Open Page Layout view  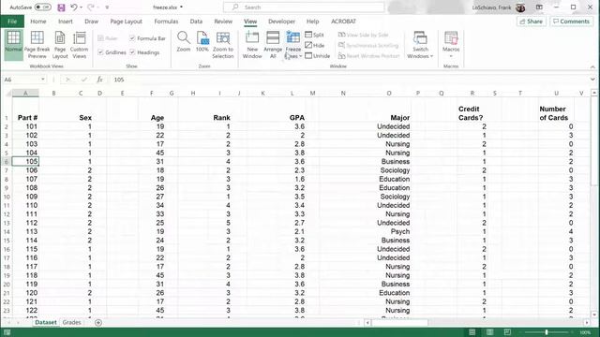coord(60,45)
